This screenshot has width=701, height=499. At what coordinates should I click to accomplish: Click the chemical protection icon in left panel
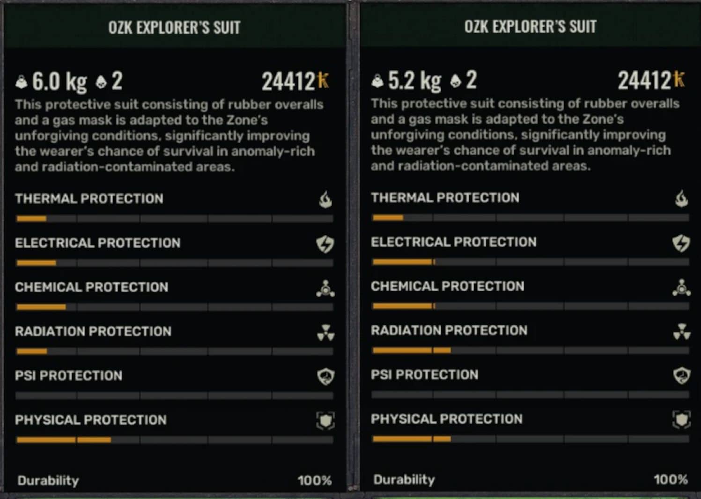(x=325, y=288)
